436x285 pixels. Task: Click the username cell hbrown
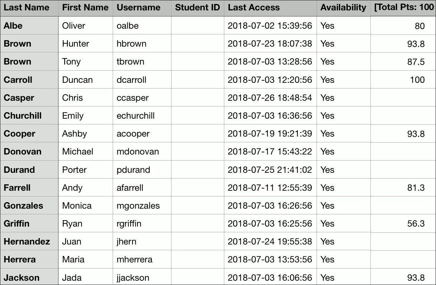point(131,44)
